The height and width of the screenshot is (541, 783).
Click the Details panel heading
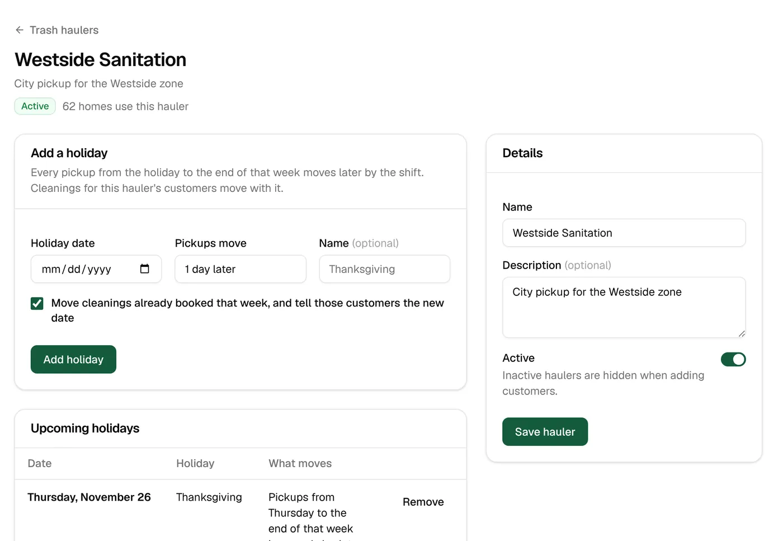click(x=522, y=153)
